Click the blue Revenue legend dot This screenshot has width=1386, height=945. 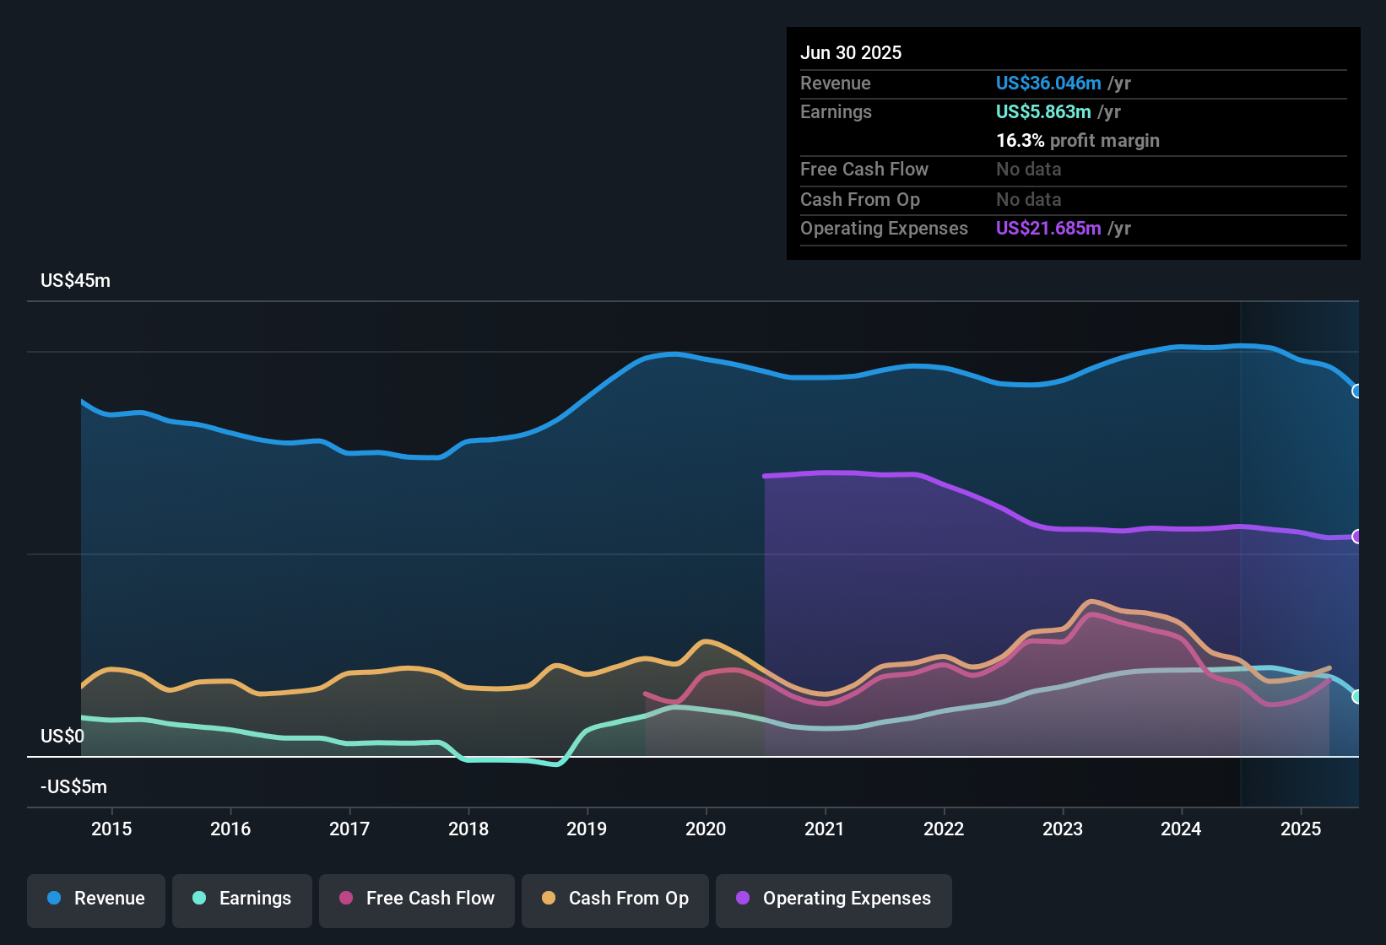54,898
